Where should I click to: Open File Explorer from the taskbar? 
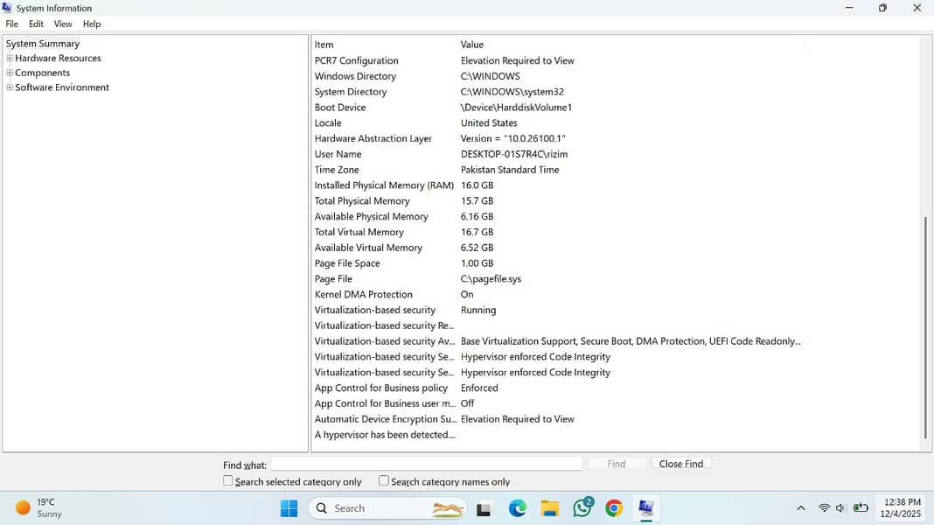tap(549, 508)
